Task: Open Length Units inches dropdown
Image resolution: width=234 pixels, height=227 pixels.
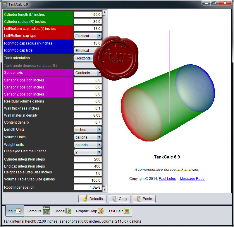Action: tap(88, 129)
